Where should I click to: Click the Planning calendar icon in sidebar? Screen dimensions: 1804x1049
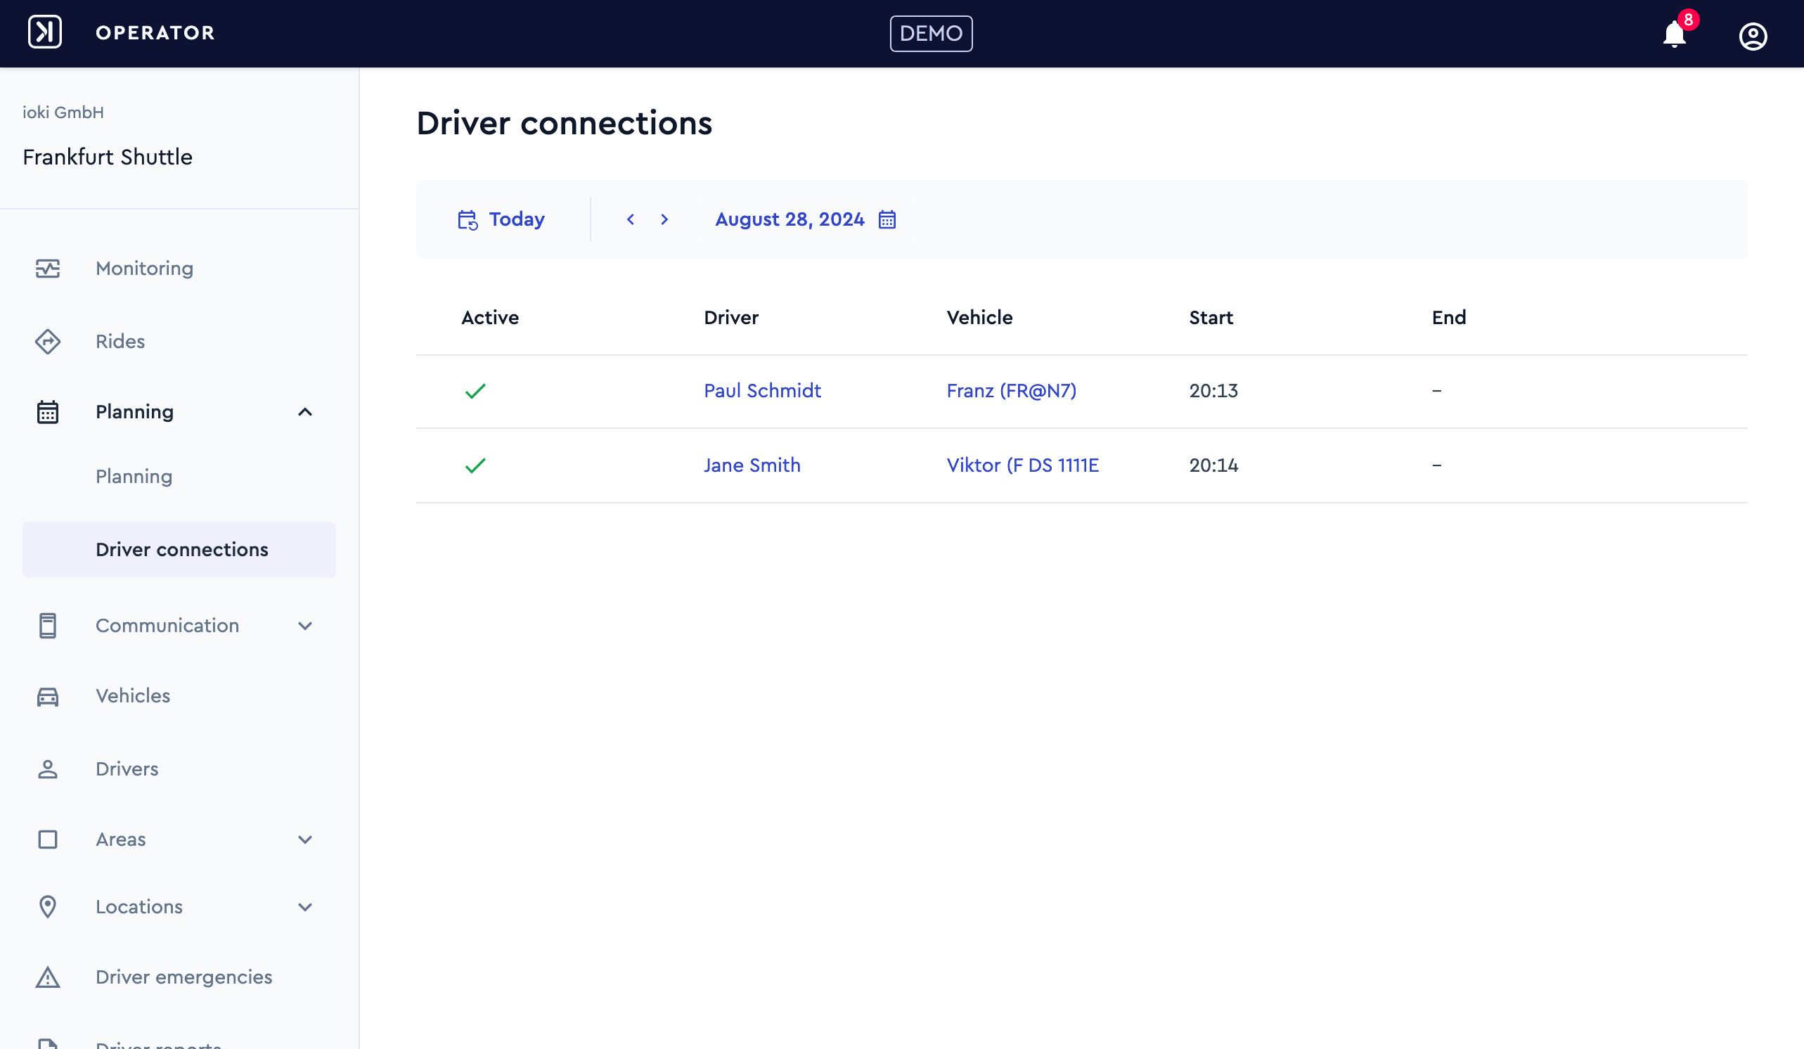click(x=48, y=412)
